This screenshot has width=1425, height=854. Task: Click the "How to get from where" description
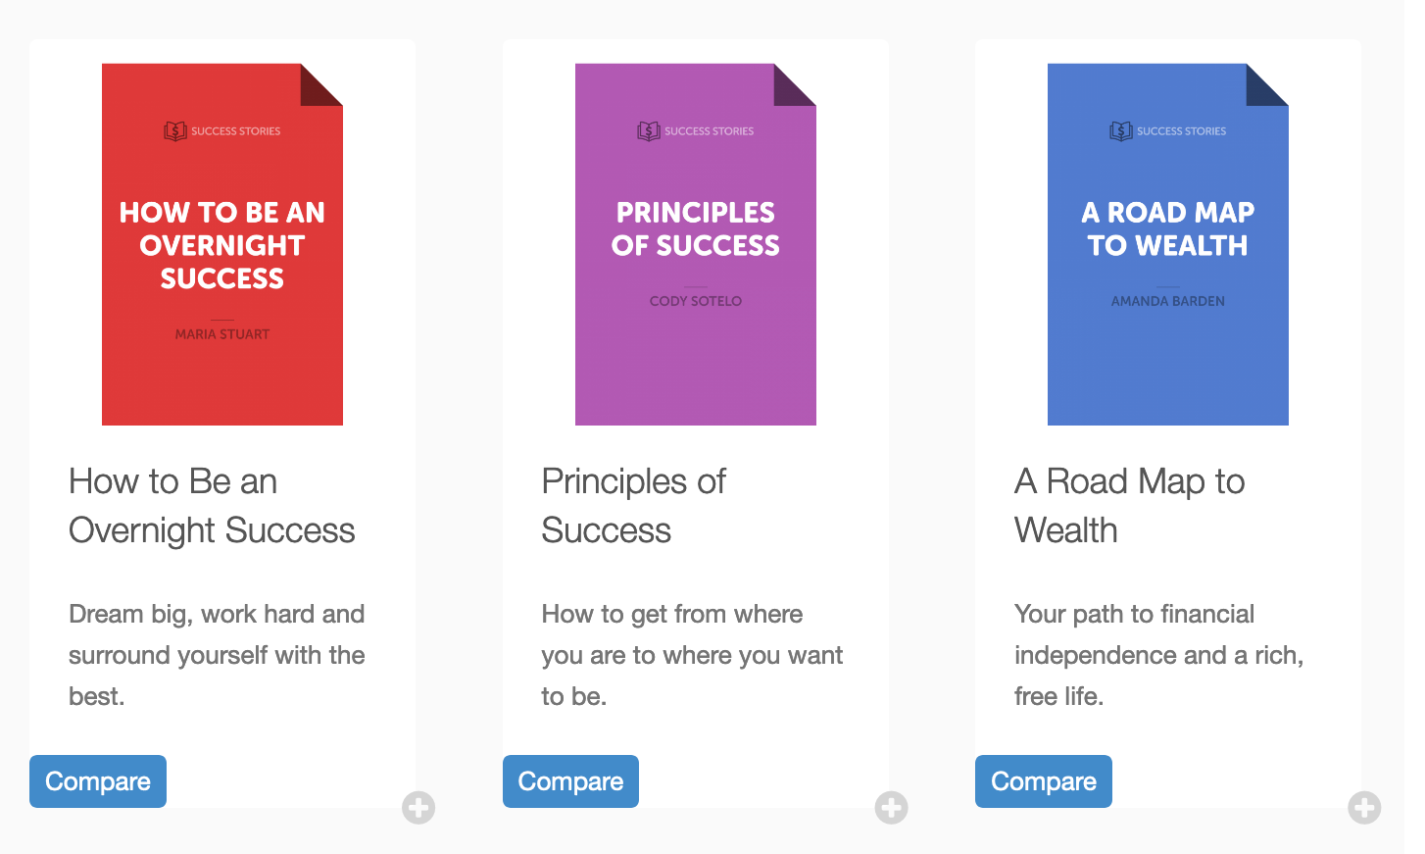[692, 655]
